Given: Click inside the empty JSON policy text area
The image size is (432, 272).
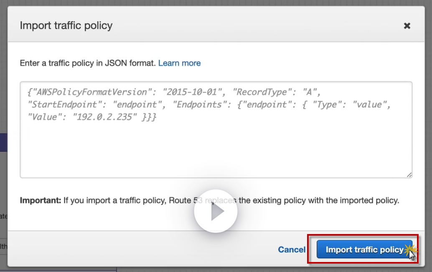Looking at the screenshot, I should (x=216, y=150).
